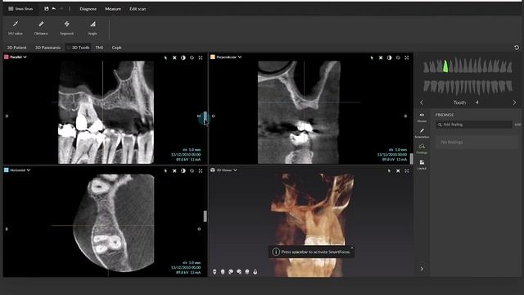Open the Viewer eye panel

click(x=422, y=117)
